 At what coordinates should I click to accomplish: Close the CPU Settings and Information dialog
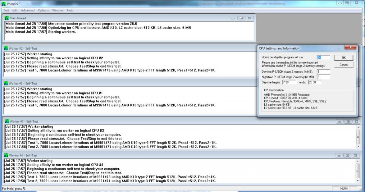pyautogui.click(x=350, y=48)
